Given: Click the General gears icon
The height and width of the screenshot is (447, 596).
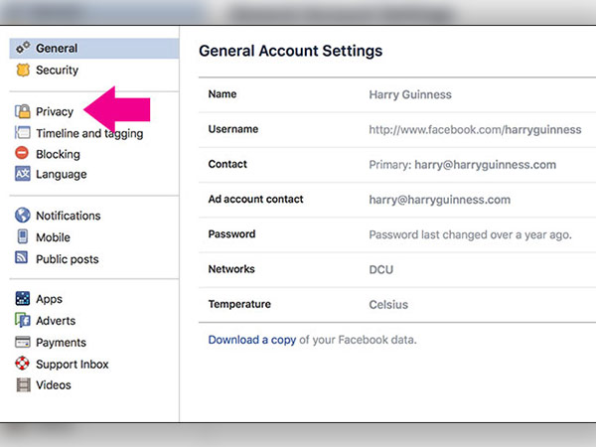Looking at the screenshot, I should [x=23, y=49].
